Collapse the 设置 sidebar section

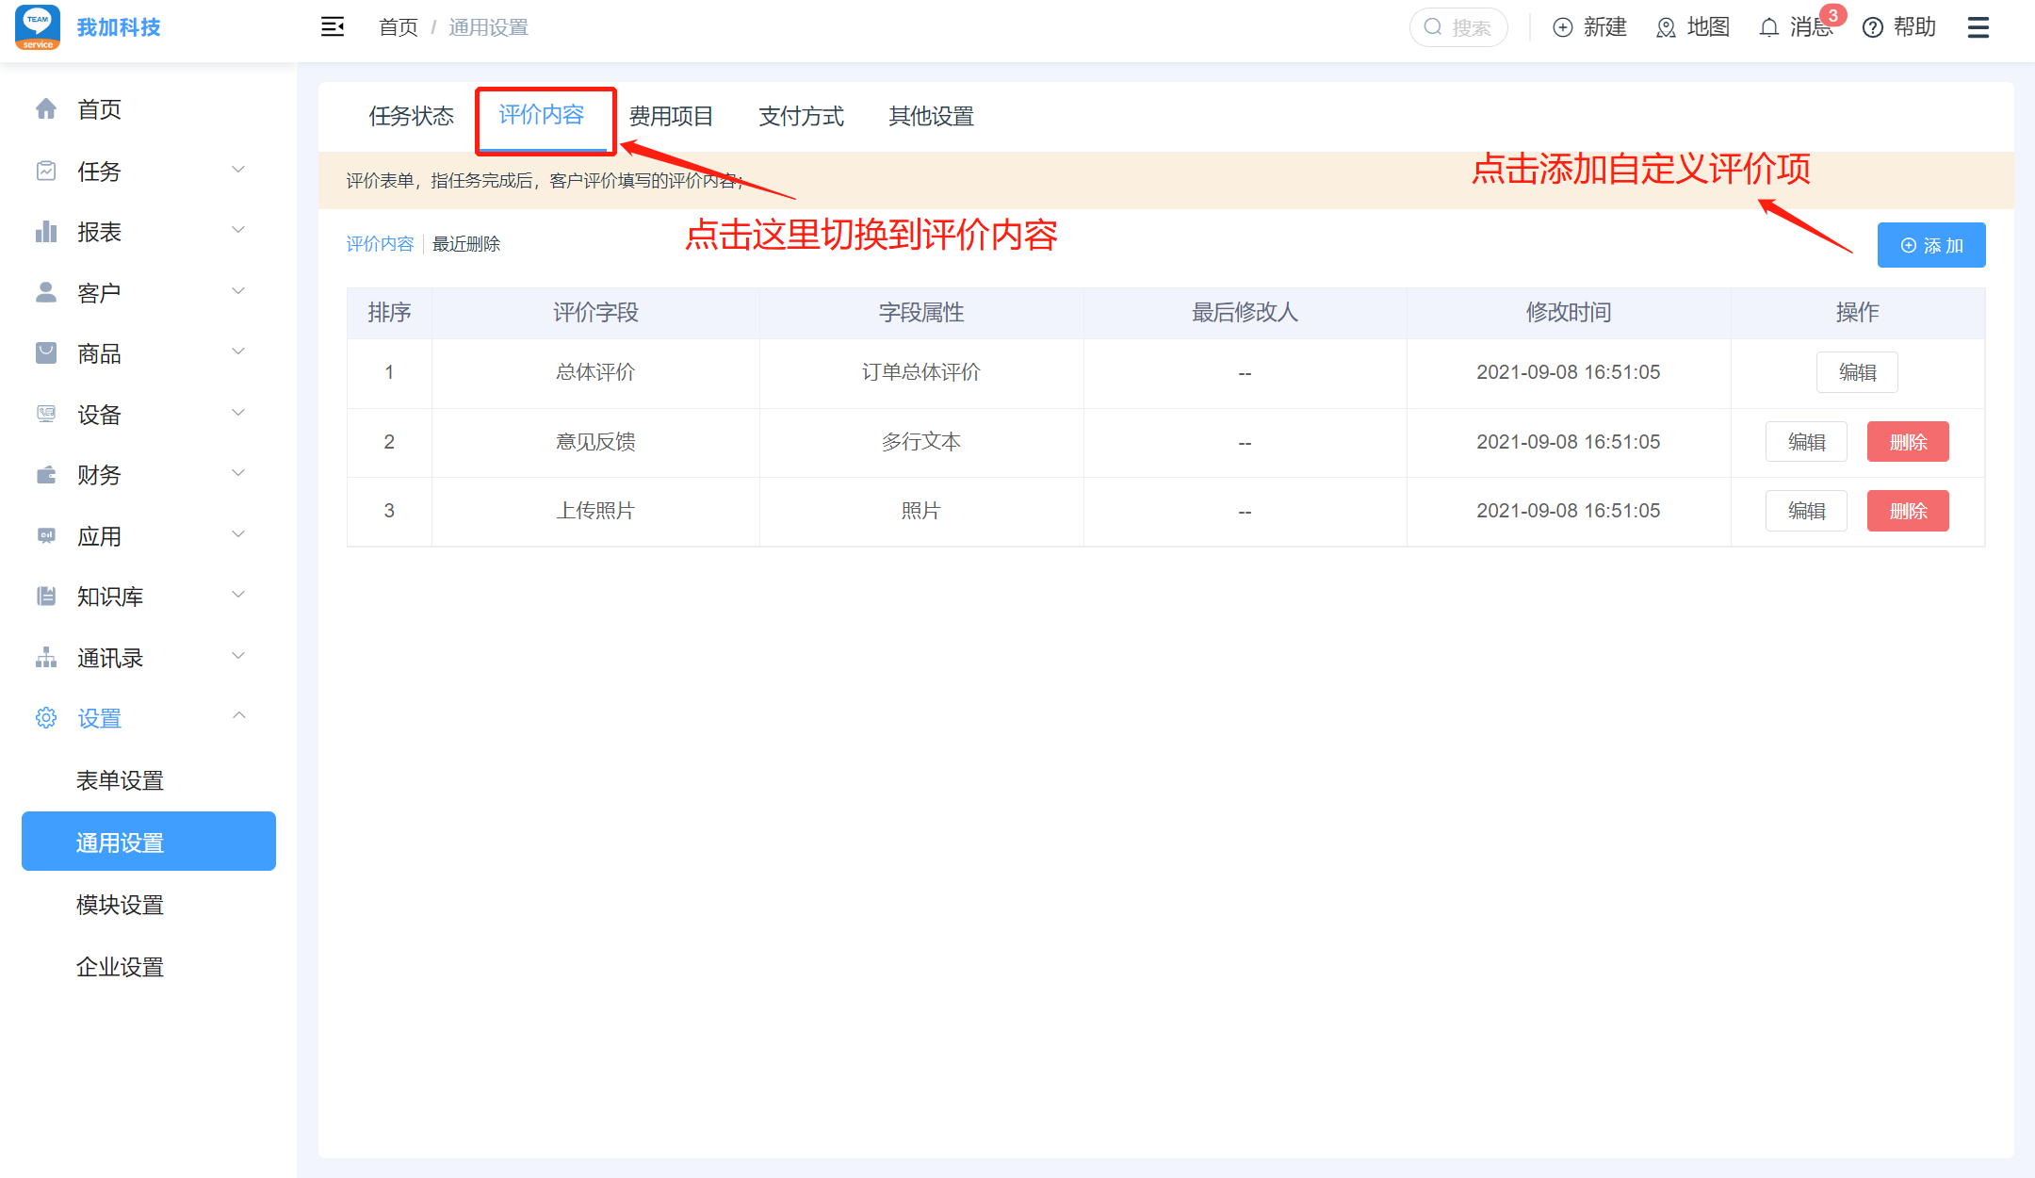[x=238, y=716]
